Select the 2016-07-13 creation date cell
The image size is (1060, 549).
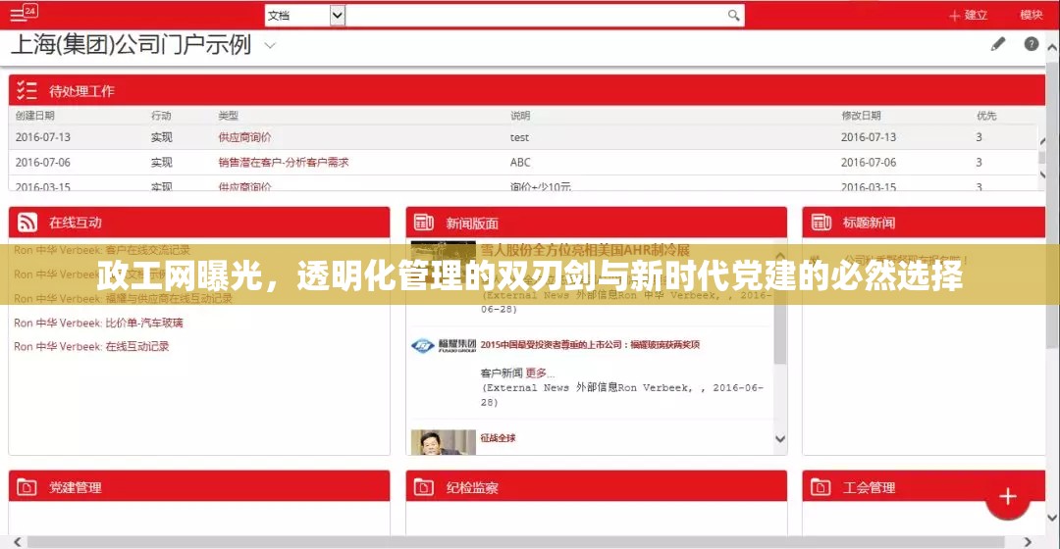(42, 137)
